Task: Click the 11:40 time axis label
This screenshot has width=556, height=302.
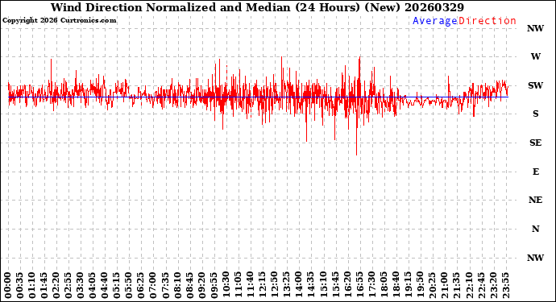Action: [x=250, y=286]
